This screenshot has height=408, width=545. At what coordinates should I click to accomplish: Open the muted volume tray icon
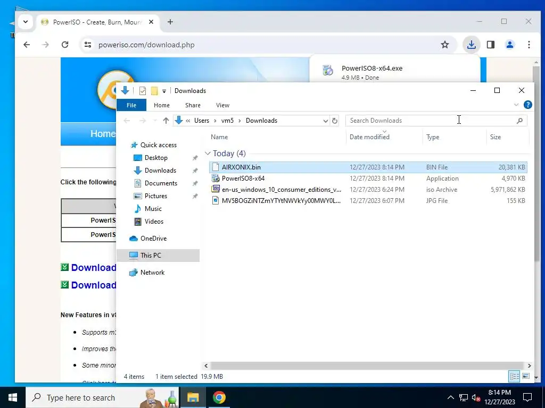click(x=476, y=397)
